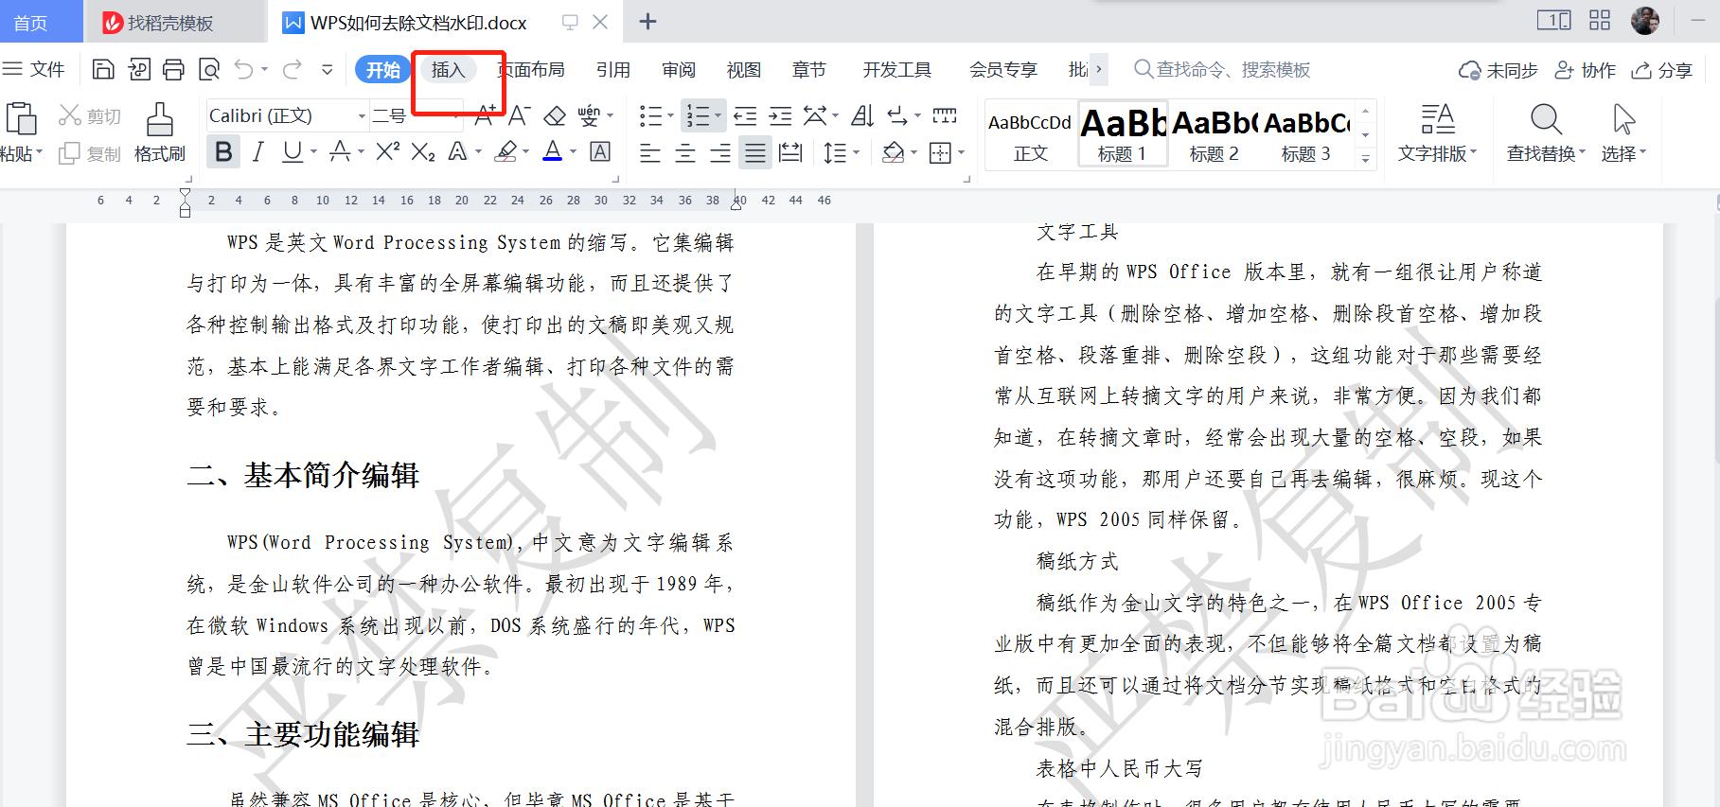
Task: Switch to the 插入 ribbon tab
Action: coord(448,69)
